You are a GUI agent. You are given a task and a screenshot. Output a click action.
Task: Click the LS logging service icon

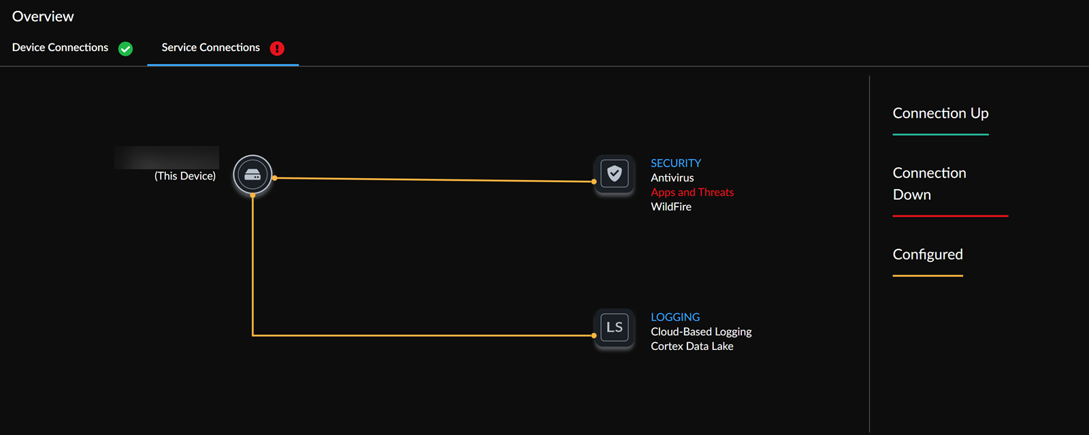point(615,328)
